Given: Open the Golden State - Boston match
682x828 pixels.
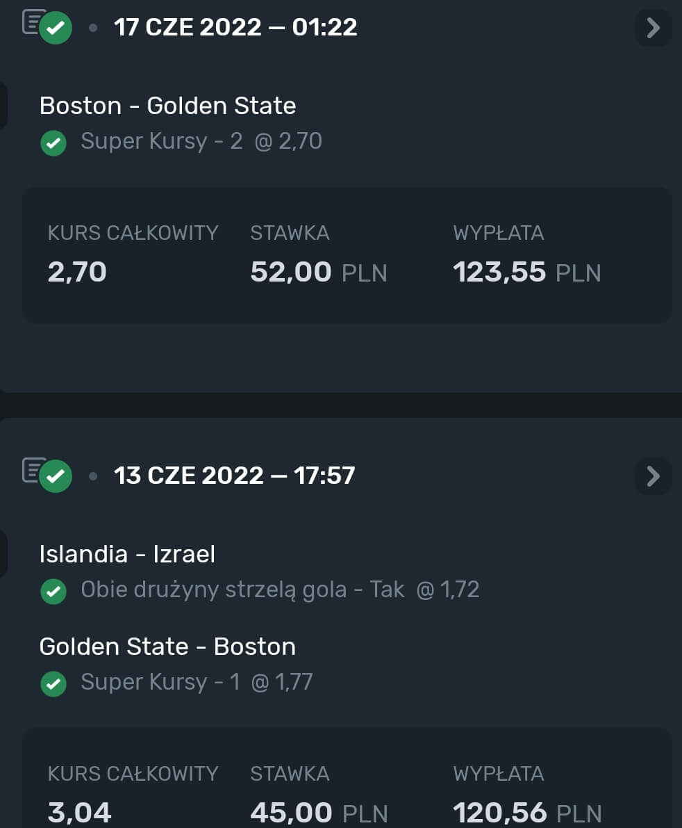Looking at the screenshot, I should click(167, 647).
